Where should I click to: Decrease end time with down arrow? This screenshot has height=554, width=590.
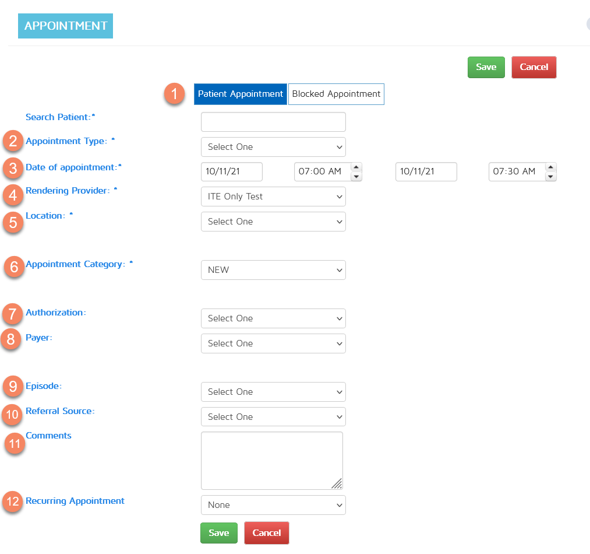click(552, 176)
